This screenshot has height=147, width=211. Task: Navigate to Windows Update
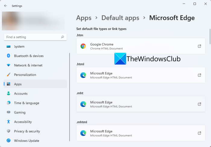27,140
